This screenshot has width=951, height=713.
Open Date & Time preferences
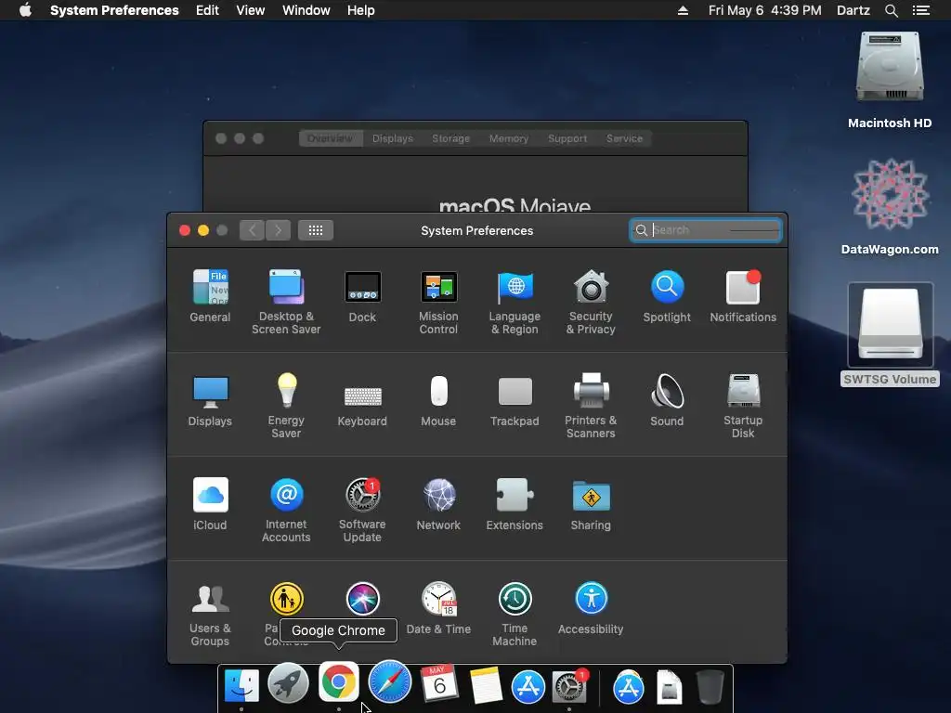tap(438, 609)
